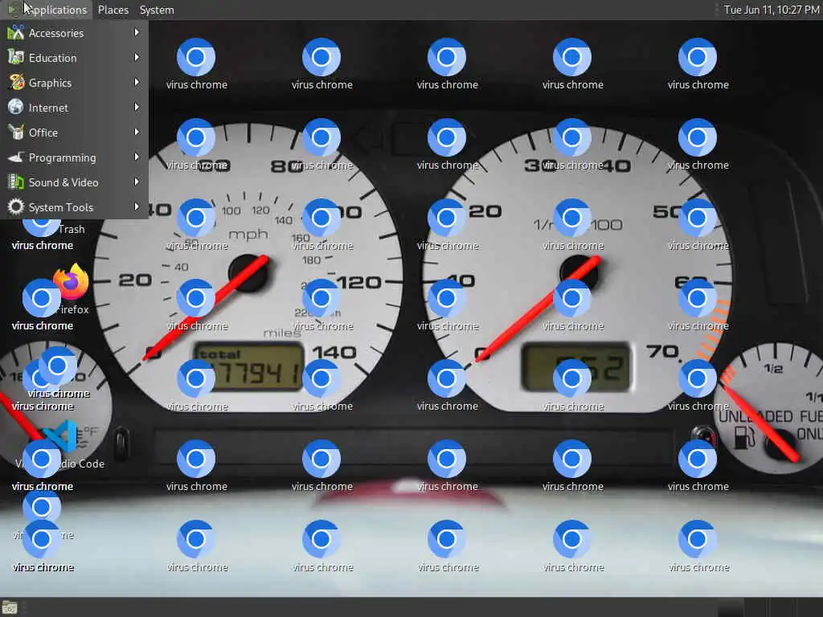This screenshot has width=823, height=617.
Task: Open the Firefox desktop icon
Action: [72, 280]
